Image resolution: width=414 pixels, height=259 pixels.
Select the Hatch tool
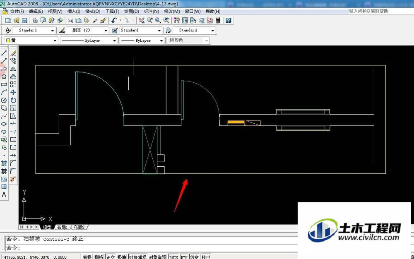point(4,163)
